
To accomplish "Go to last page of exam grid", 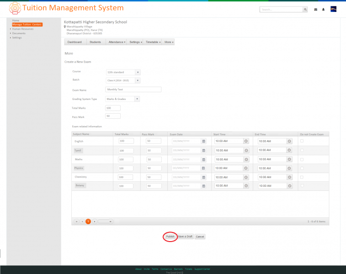I will [110, 221].
